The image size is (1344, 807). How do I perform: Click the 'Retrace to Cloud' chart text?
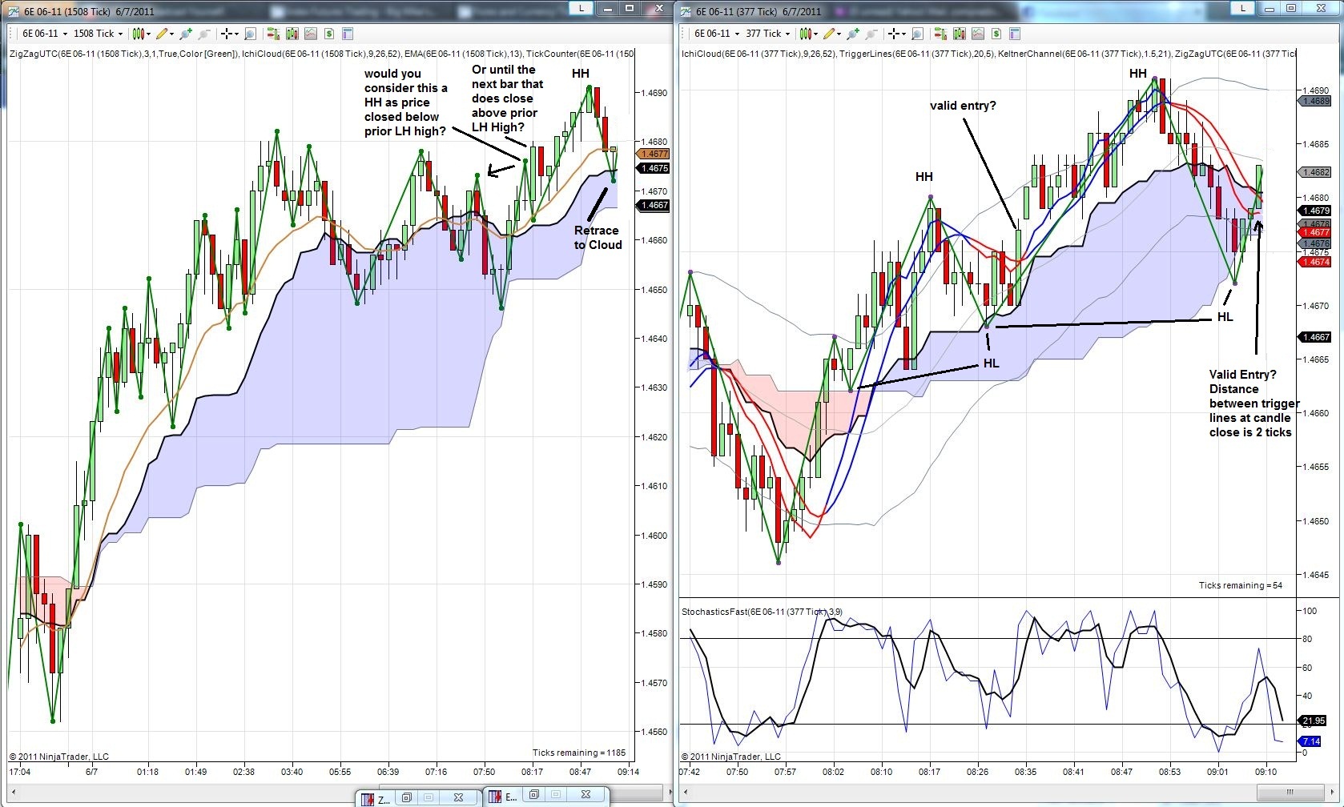[598, 238]
